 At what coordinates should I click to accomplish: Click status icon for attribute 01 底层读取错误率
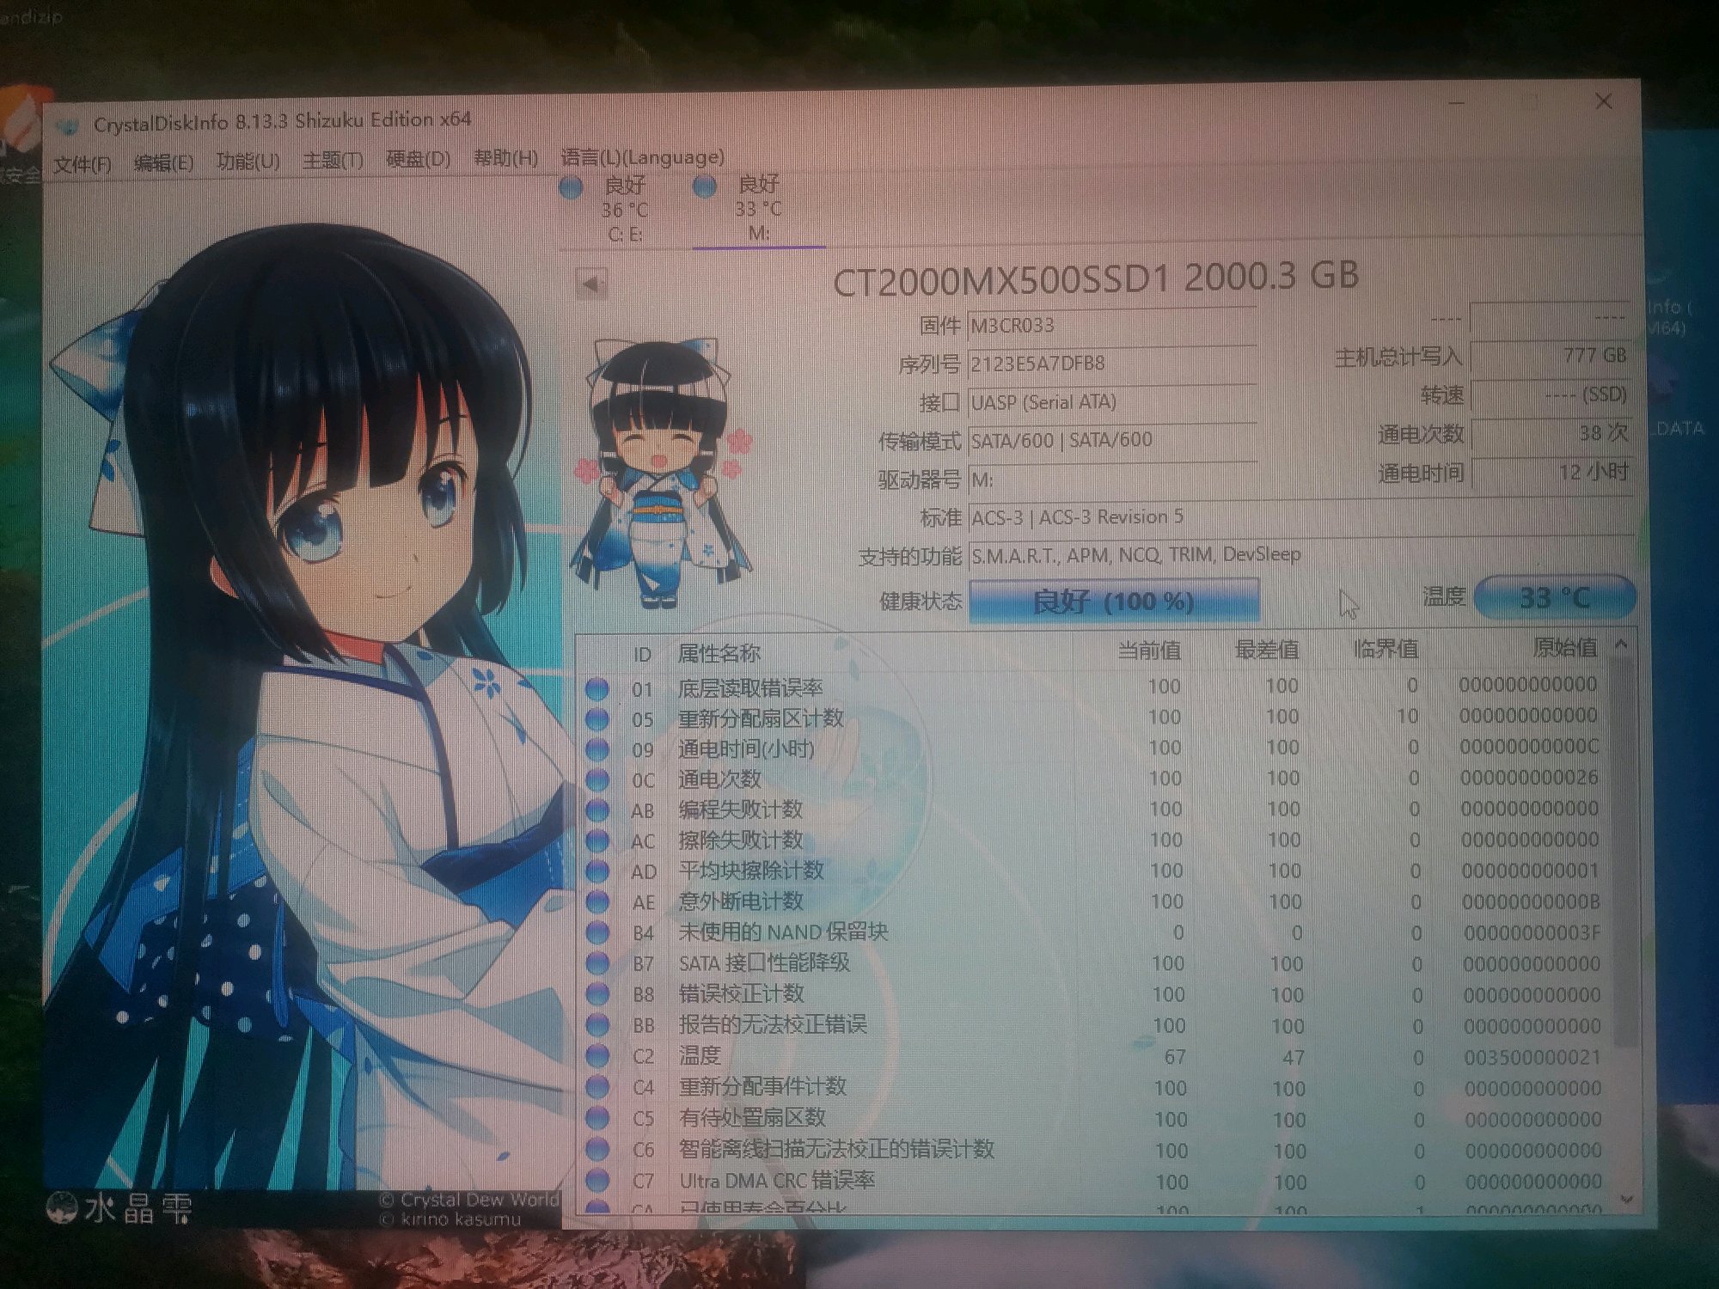coord(596,689)
